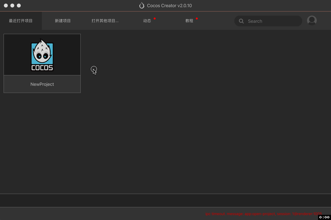Close the window with red traffic light
331x220 pixels.
[x=6, y=6]
